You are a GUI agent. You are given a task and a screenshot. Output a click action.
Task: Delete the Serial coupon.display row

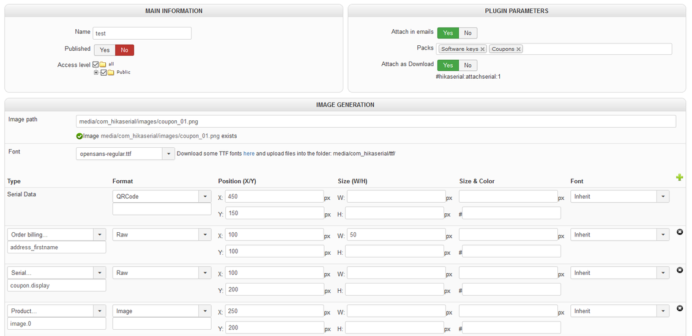coord(680,270)
